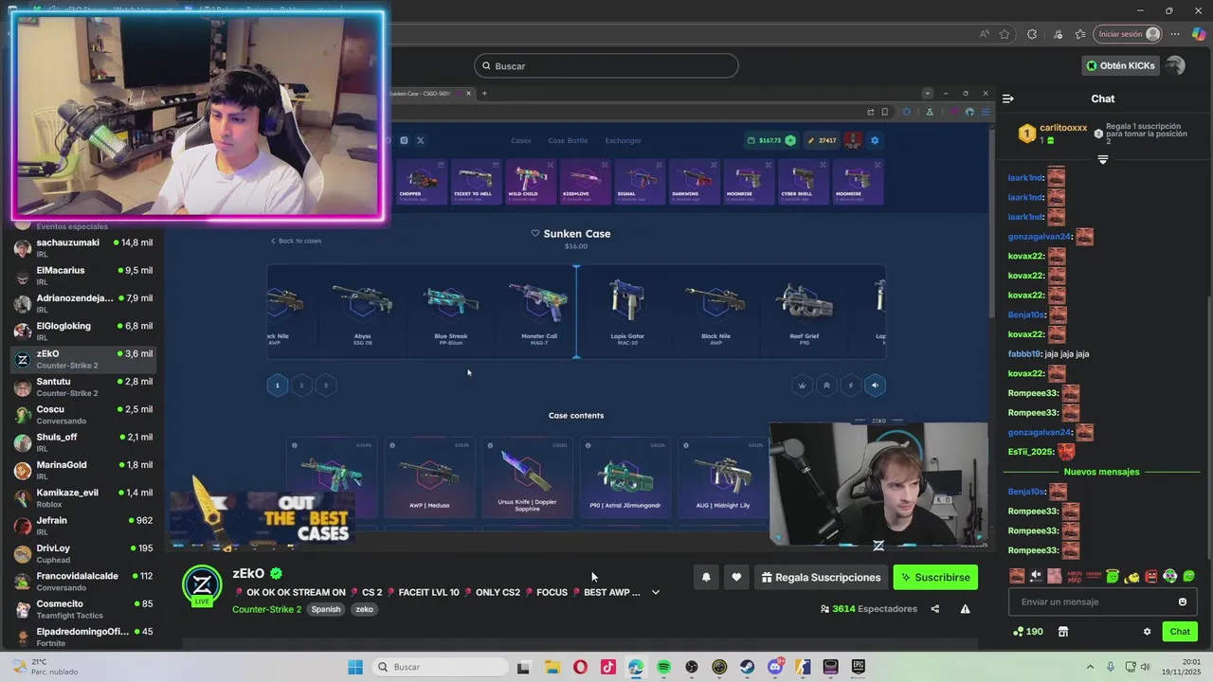Open the Windows Start button
This screenshot has height=682, width=1213.
tap(355, 667)
